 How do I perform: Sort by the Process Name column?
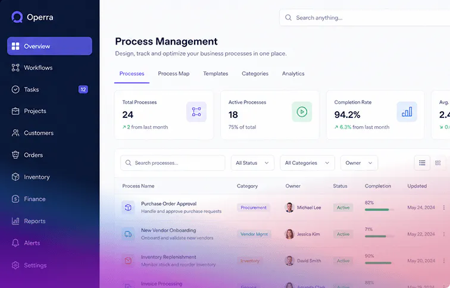(x=138, y=186)
